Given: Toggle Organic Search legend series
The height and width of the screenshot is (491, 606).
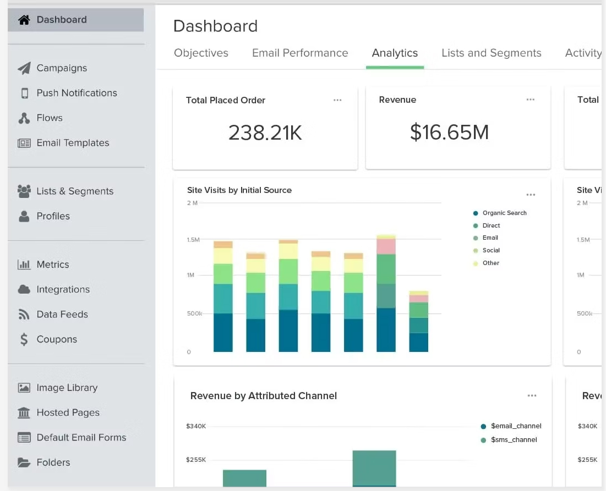Looking at the screenshot, I should pyautogui.click(x=504, y=213).
